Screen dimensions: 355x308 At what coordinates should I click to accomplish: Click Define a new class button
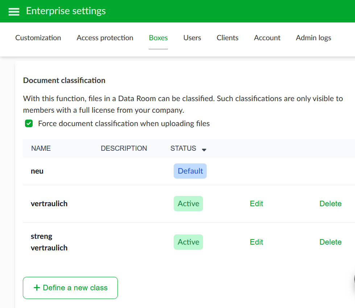point(70,288)
